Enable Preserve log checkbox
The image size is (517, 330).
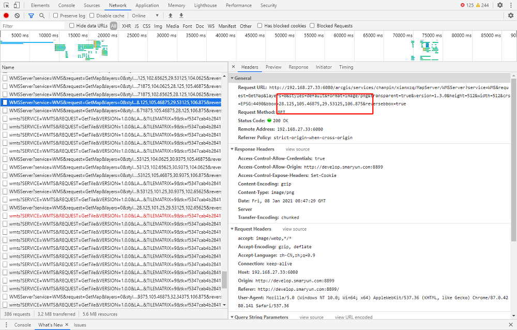click(56, 16)
